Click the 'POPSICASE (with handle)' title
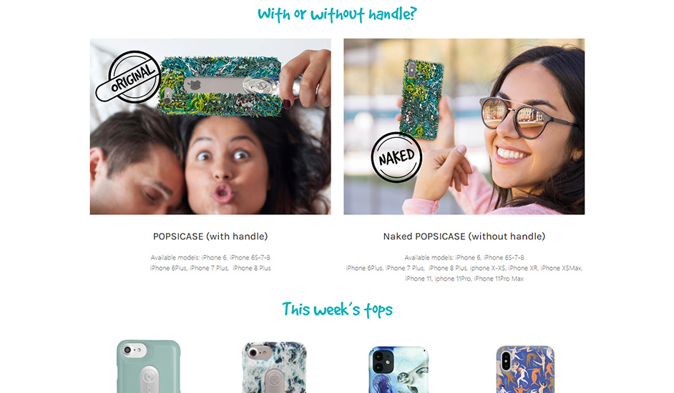 pyautogui.click(x=210, y=237)
